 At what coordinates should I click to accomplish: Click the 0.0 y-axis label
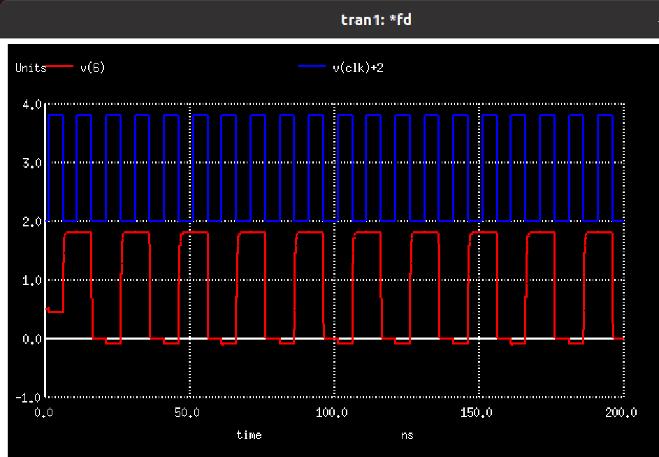point(32,339)
